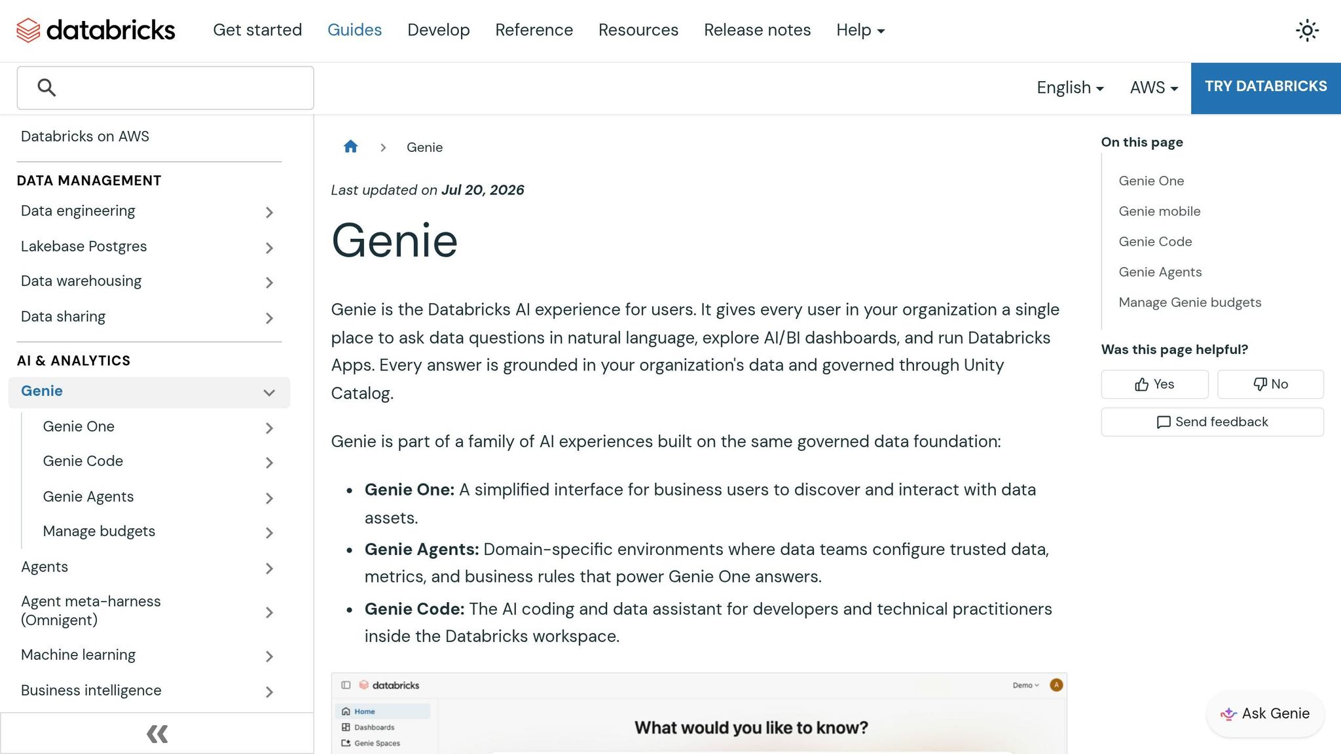Open Machine learning sidebar page
The image size is (1341, 754).
point(79,655)
